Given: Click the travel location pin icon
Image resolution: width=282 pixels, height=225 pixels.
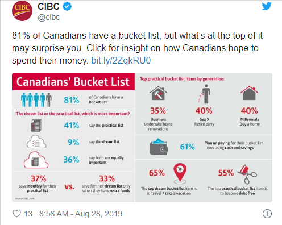Looking at the screenshot, I should [180, 173].
